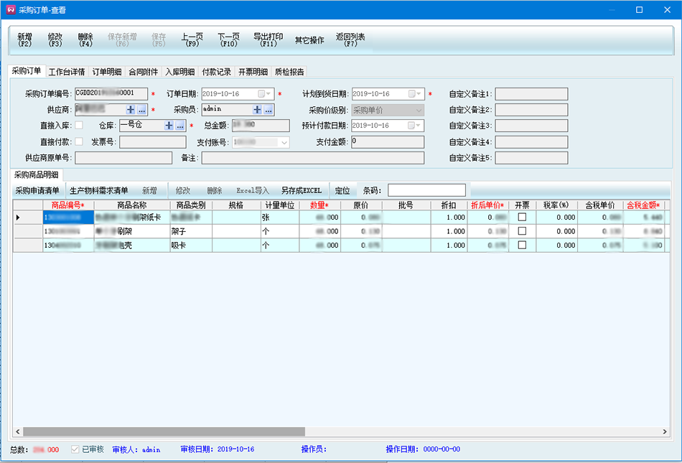This screenshot has width=682, height=463.
Task: Click the 定位 button
Action: point(342,190)
